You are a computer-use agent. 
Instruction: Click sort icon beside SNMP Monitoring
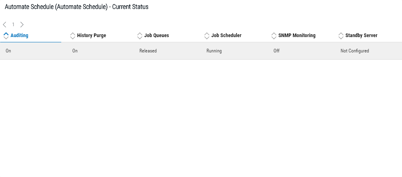274,35
